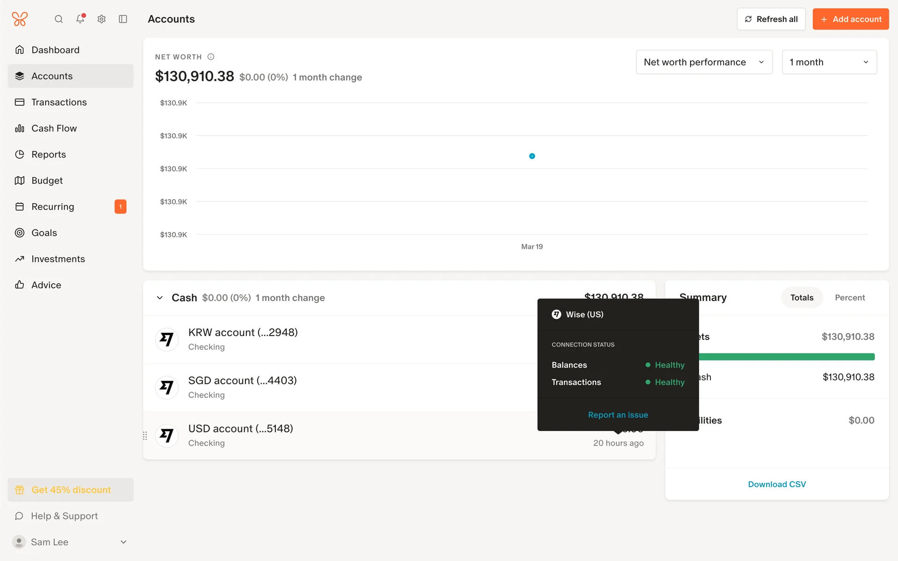Click the Monarch butterfly logo
The image size is (898, 561).
coord(20,19)
